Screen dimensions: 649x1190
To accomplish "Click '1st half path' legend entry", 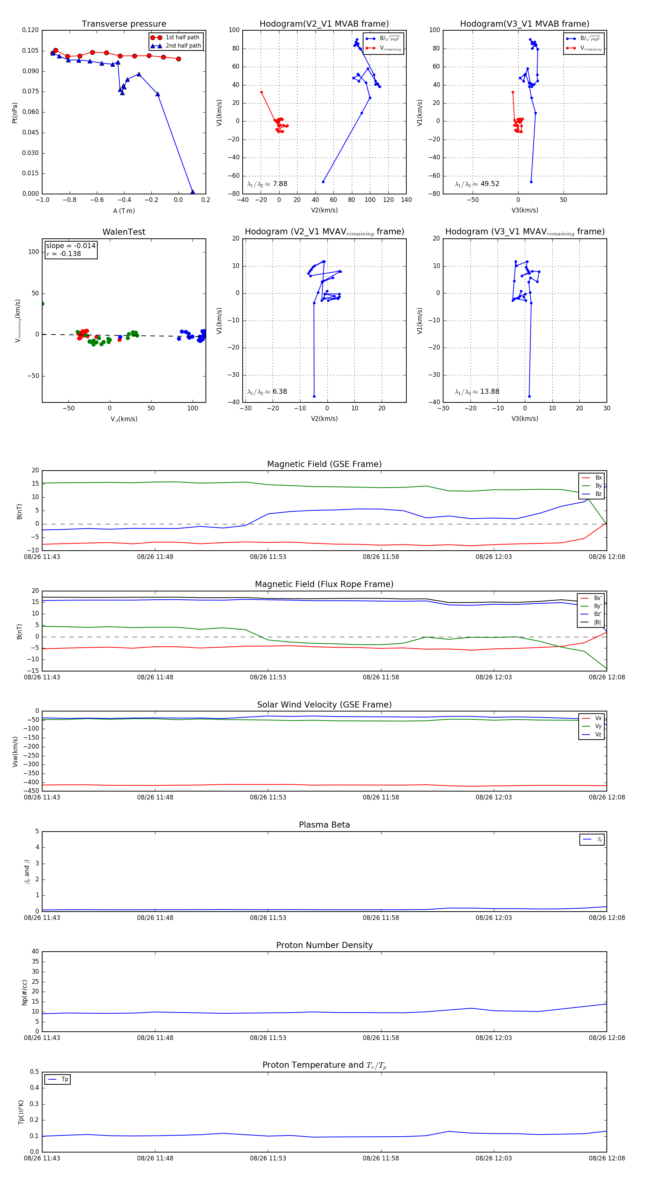I will tap(176, 38).
